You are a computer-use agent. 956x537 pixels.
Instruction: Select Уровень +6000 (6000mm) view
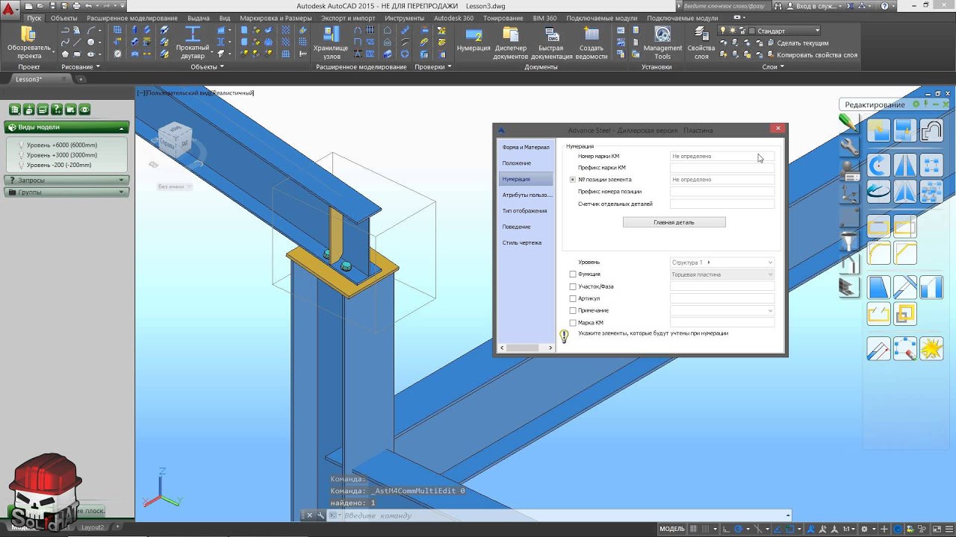(62, 145)
